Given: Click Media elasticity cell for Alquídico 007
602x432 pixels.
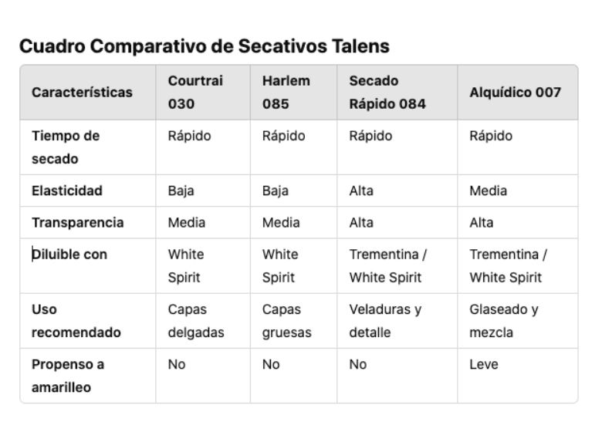Looking at the screenshot, I should pyautogui.click(x=488, y=191).
